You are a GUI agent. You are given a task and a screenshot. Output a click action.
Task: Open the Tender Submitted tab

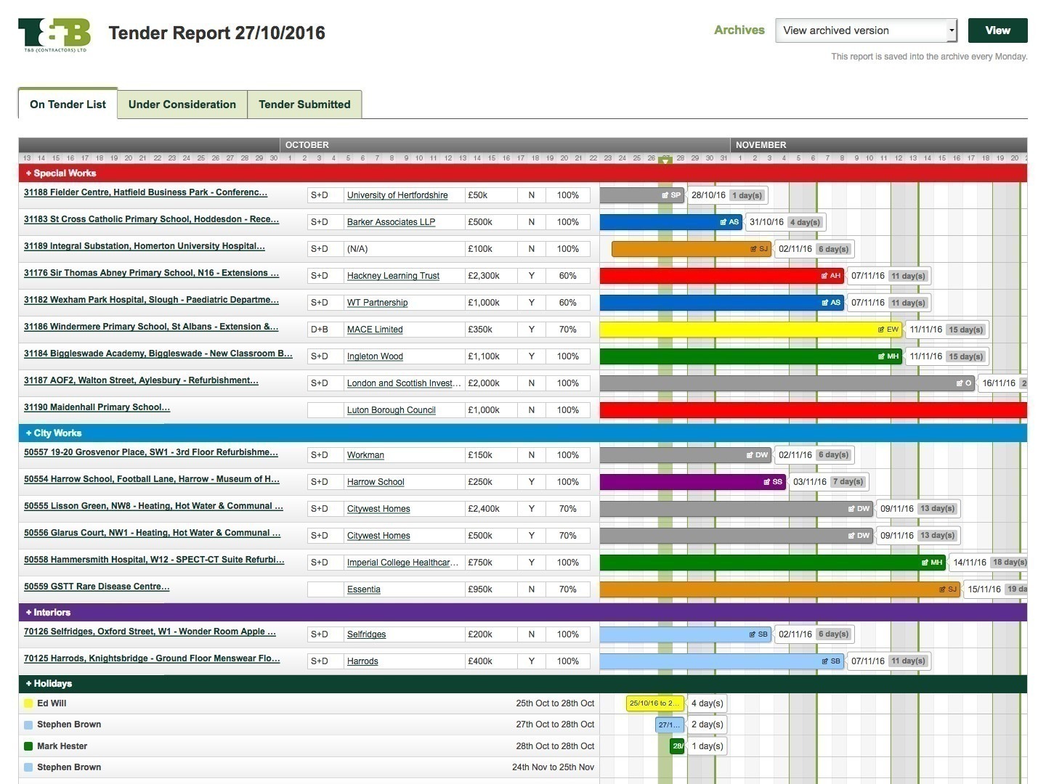coord(304,105)
